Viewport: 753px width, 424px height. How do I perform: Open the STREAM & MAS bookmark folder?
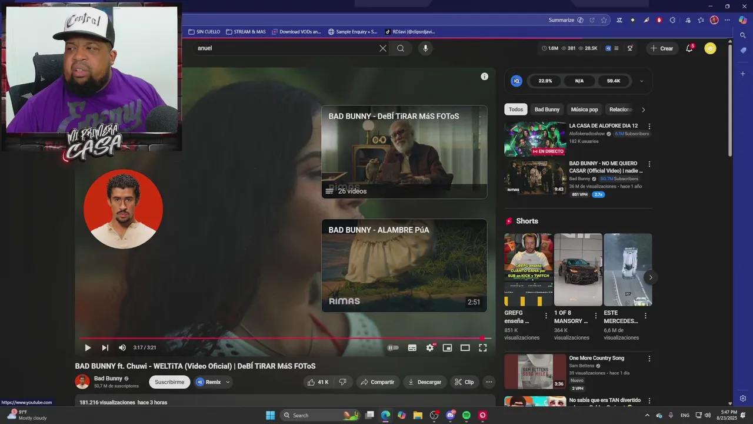(246, 32)
